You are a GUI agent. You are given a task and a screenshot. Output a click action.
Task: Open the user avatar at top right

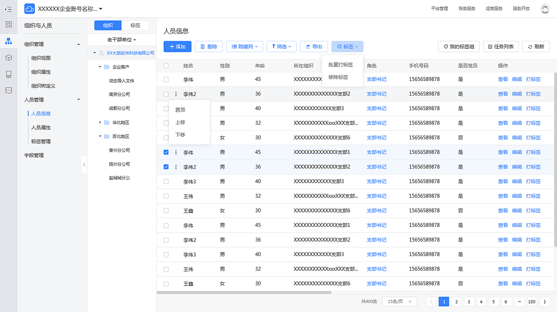[545, 9]
